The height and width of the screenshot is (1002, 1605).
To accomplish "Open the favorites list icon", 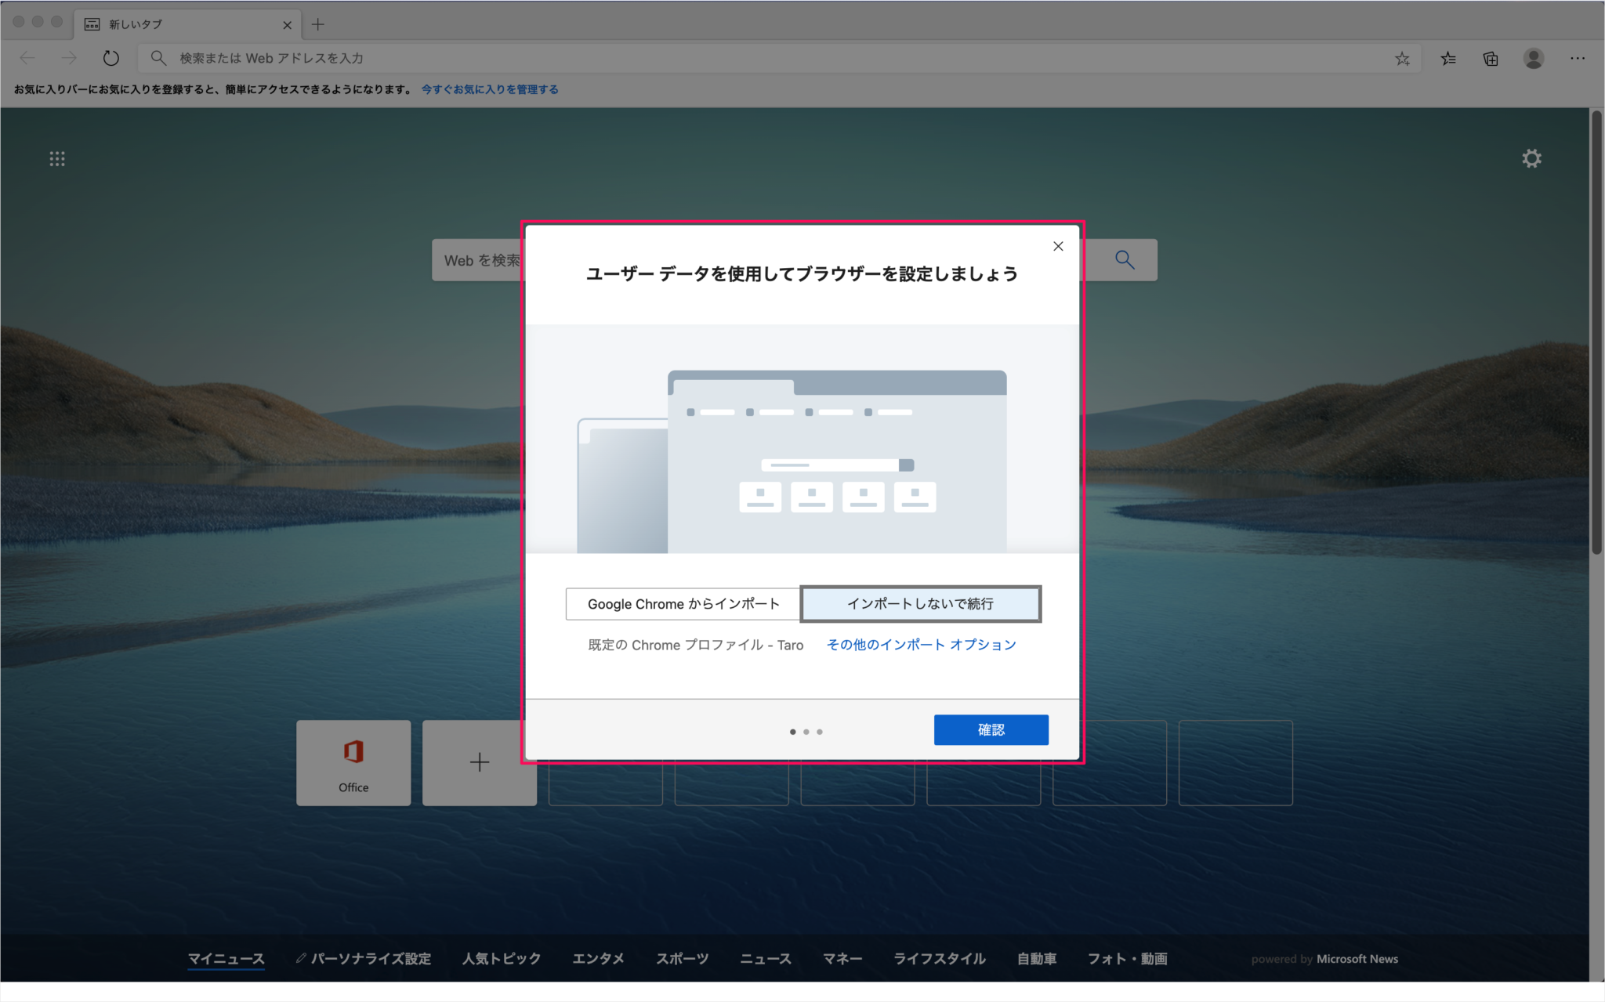I will 1447,58.
